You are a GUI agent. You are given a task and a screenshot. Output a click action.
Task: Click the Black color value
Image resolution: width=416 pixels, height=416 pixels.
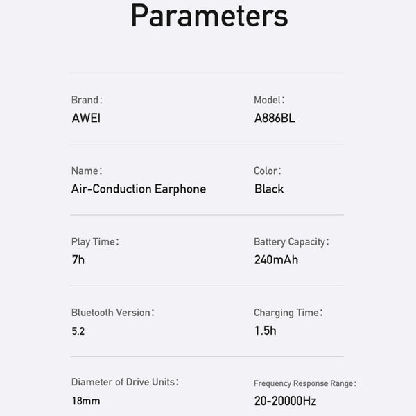269,189
